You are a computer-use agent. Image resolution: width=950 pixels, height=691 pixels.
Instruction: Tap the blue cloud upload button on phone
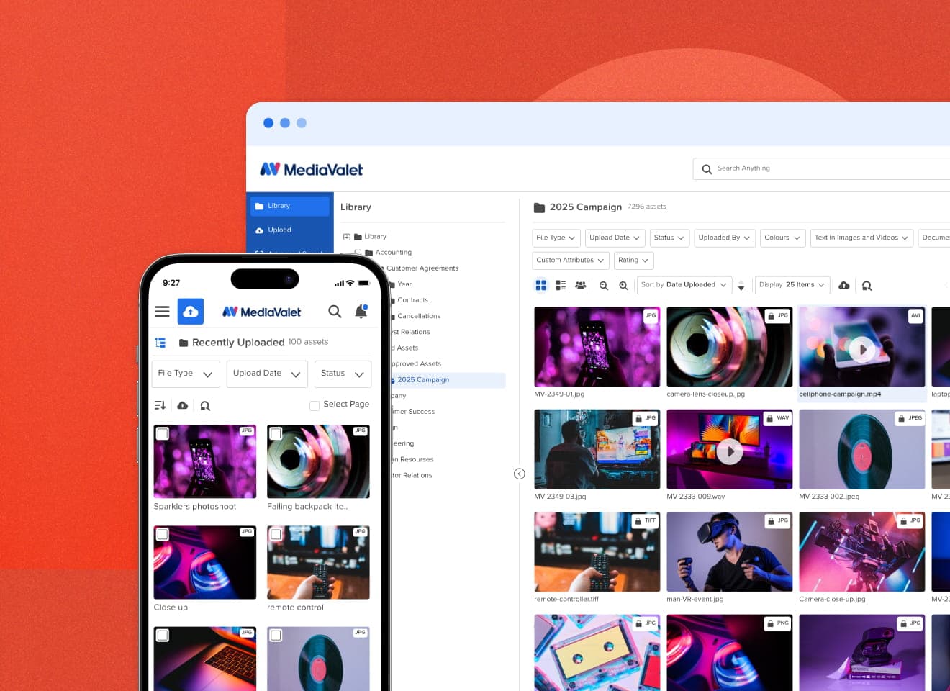pyautogui.click(x=191, y=312)
